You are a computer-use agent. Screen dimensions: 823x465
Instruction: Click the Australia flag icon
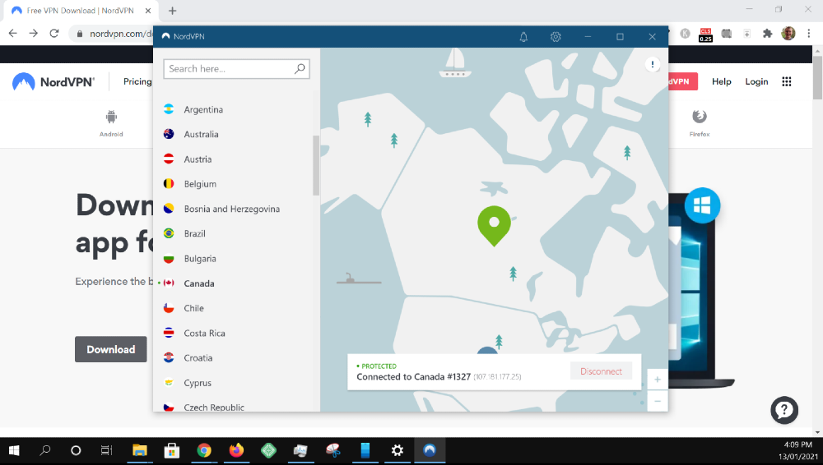click(x=169, y=134)
